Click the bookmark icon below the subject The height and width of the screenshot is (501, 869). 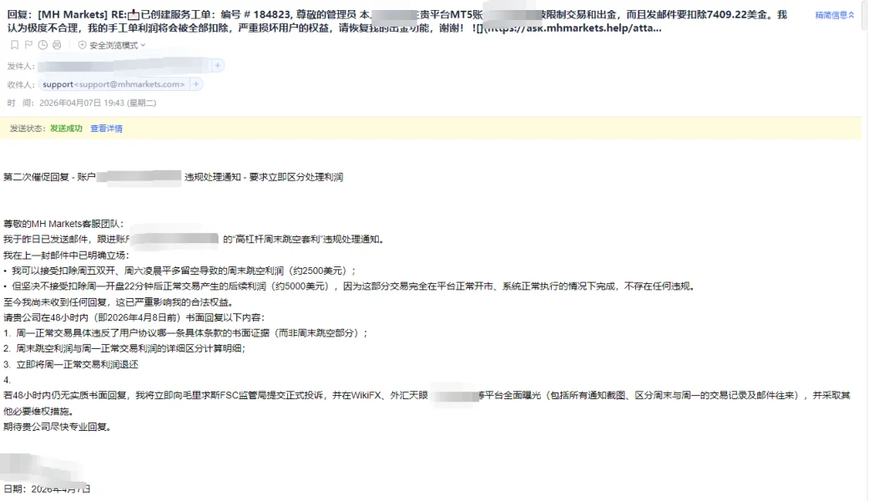15,45
